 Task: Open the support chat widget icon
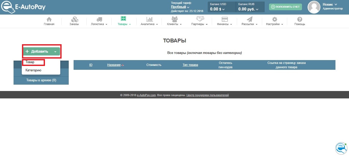tap(341, 148)
